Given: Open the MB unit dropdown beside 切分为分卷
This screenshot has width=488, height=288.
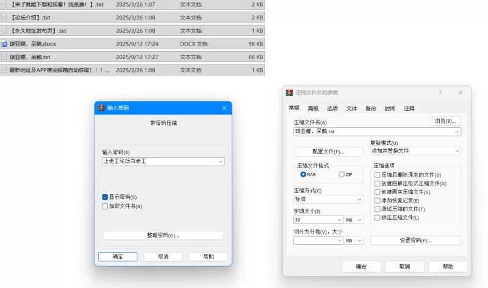Looking at the screenshot, I should [354, 241].
